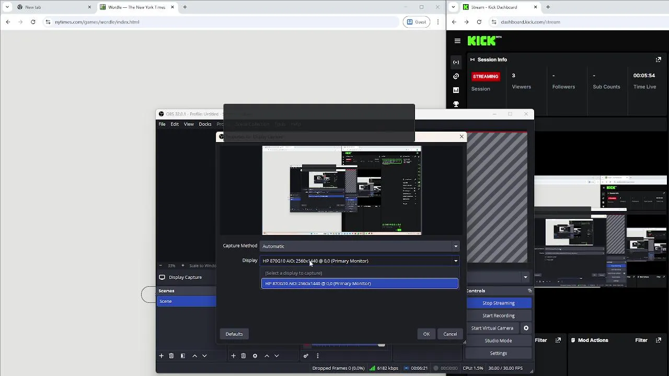Image resolution: width=669 pixels, height=376 pixels.
Task: Move scene down in Scenes toolbar
Action: coord(204,356)
